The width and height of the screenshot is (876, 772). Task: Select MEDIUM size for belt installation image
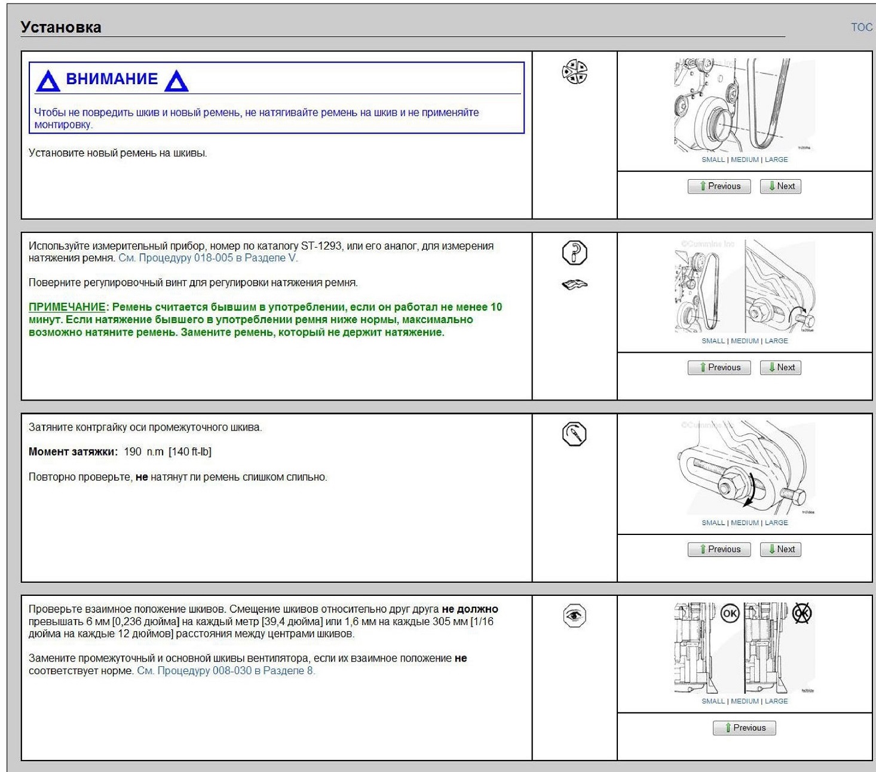[x=745, y=159]
